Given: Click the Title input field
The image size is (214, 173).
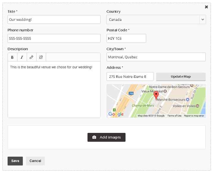Looking at the screenshot, I should (54, 20).
